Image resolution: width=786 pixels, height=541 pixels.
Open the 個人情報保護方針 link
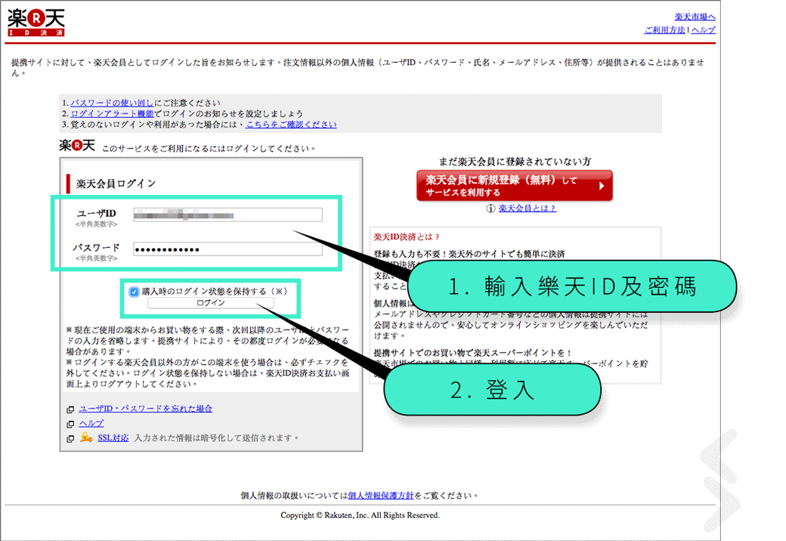pos(381,496)
